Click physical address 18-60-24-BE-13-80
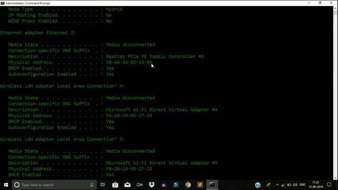338x190 pixels. (x=129, y=62)
